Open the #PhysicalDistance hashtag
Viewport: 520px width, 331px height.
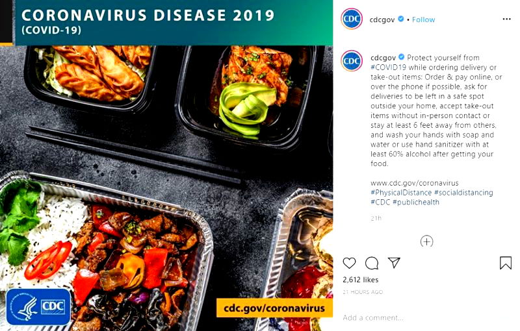401,192
